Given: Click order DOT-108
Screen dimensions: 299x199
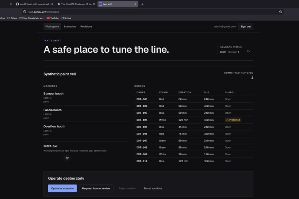Looking at the screenshot, I should [x=142, y=147].
